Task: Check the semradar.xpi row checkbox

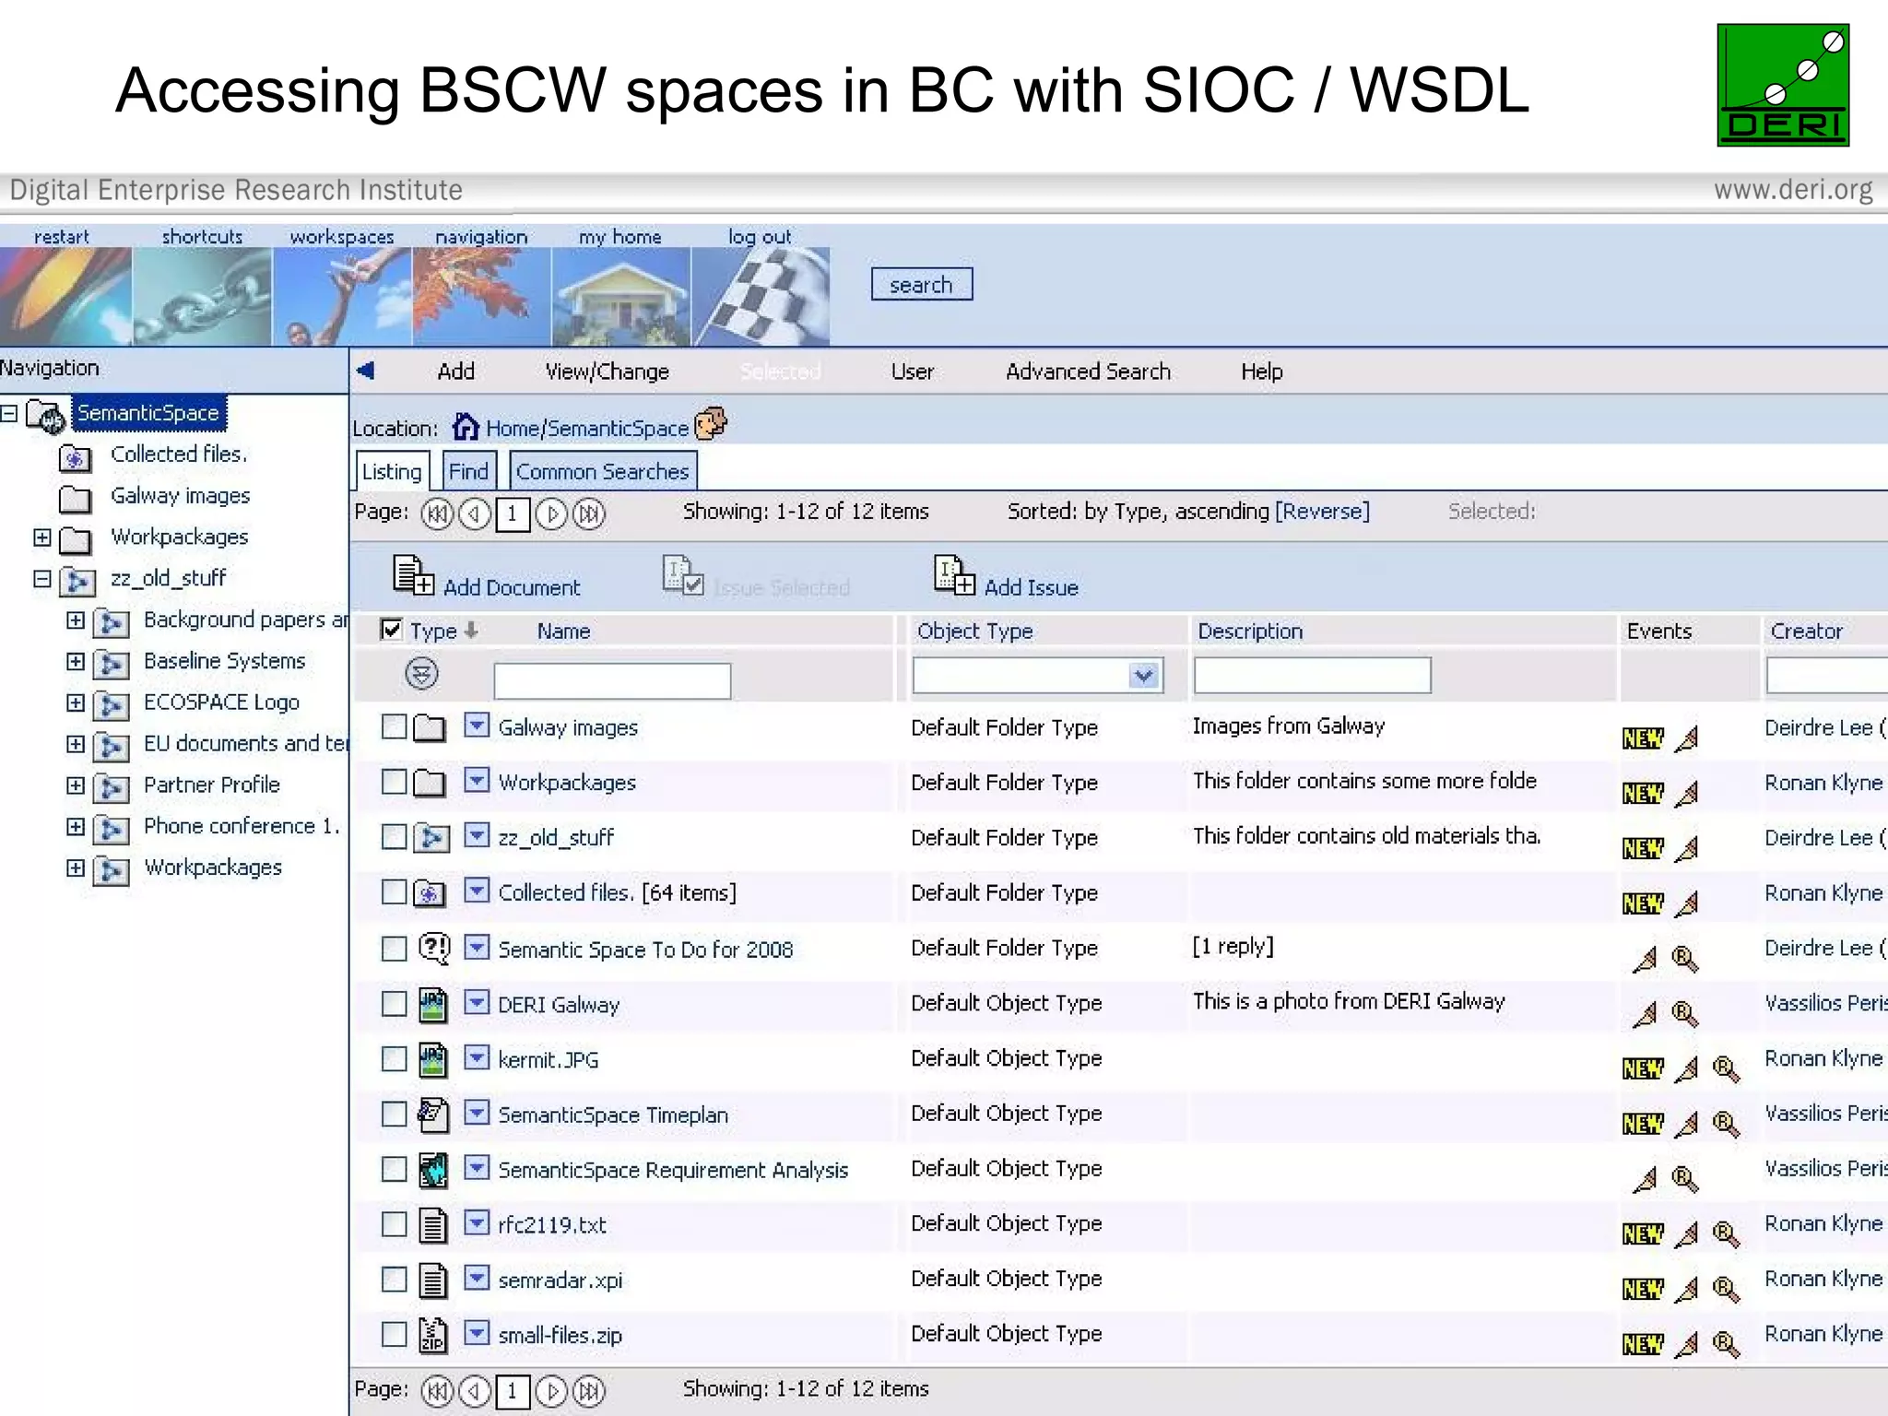Action: pos(394,1280)
